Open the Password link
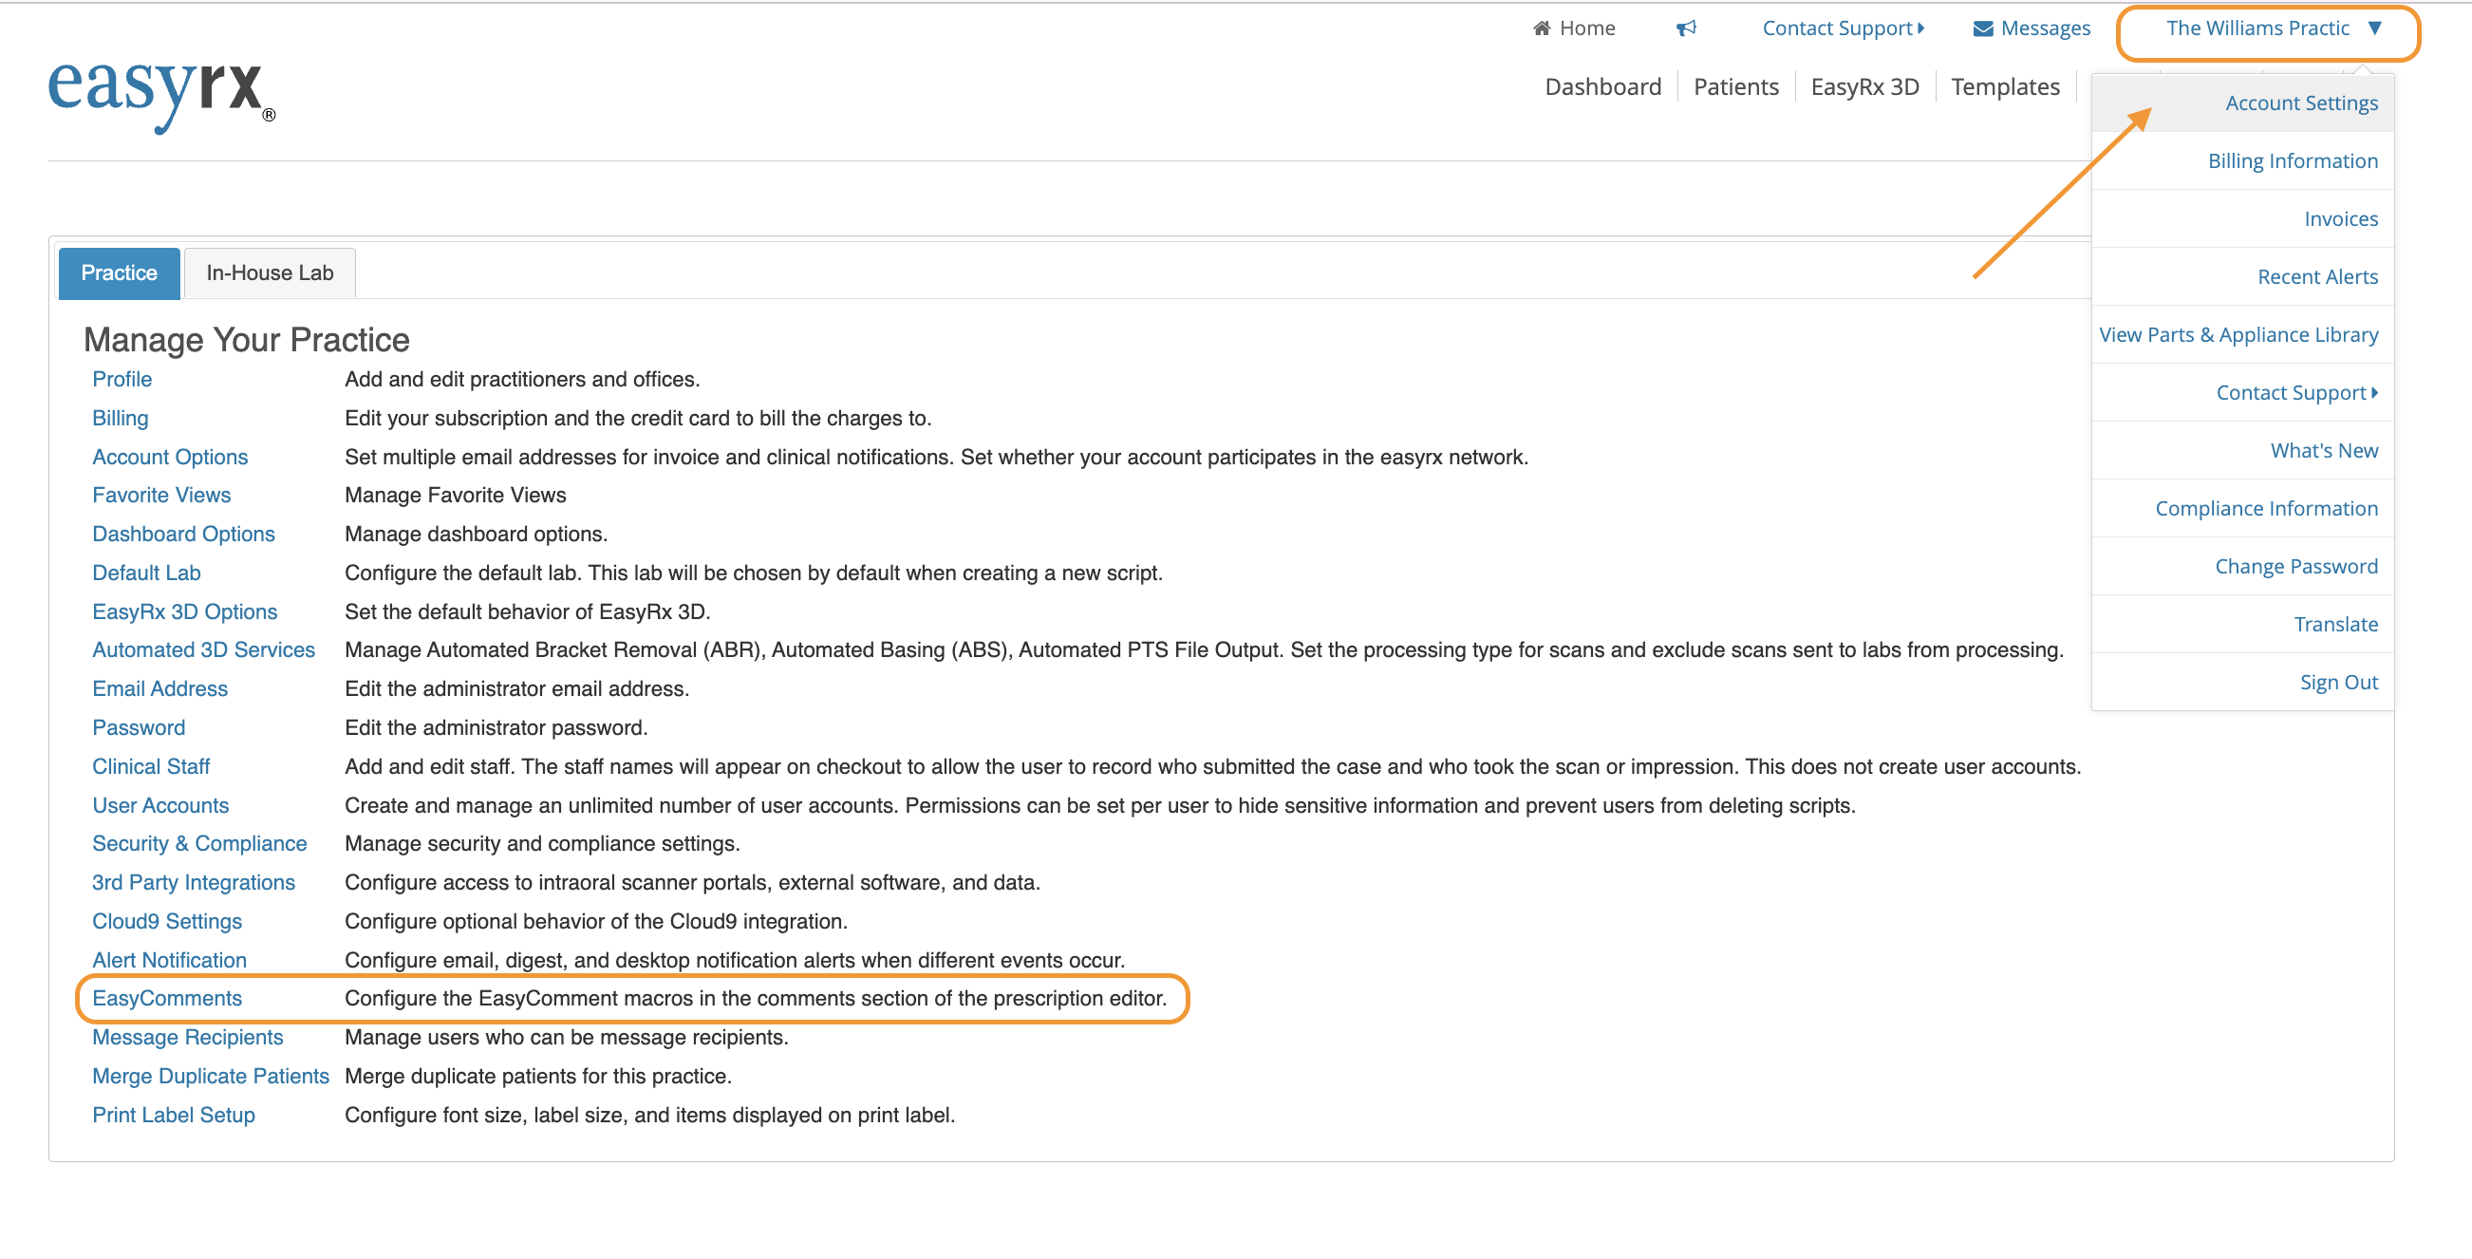This screenshot has height=1259, width=2472. pyautogui.click(x=139, y=727)
